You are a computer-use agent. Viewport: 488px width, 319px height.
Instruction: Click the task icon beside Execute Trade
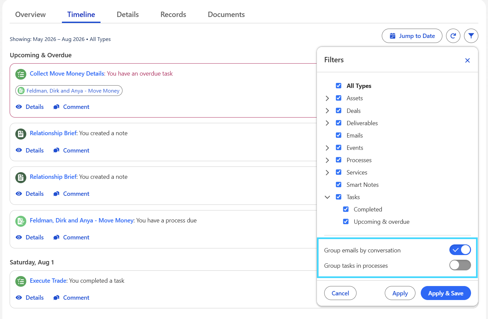[x=21, y=281]
